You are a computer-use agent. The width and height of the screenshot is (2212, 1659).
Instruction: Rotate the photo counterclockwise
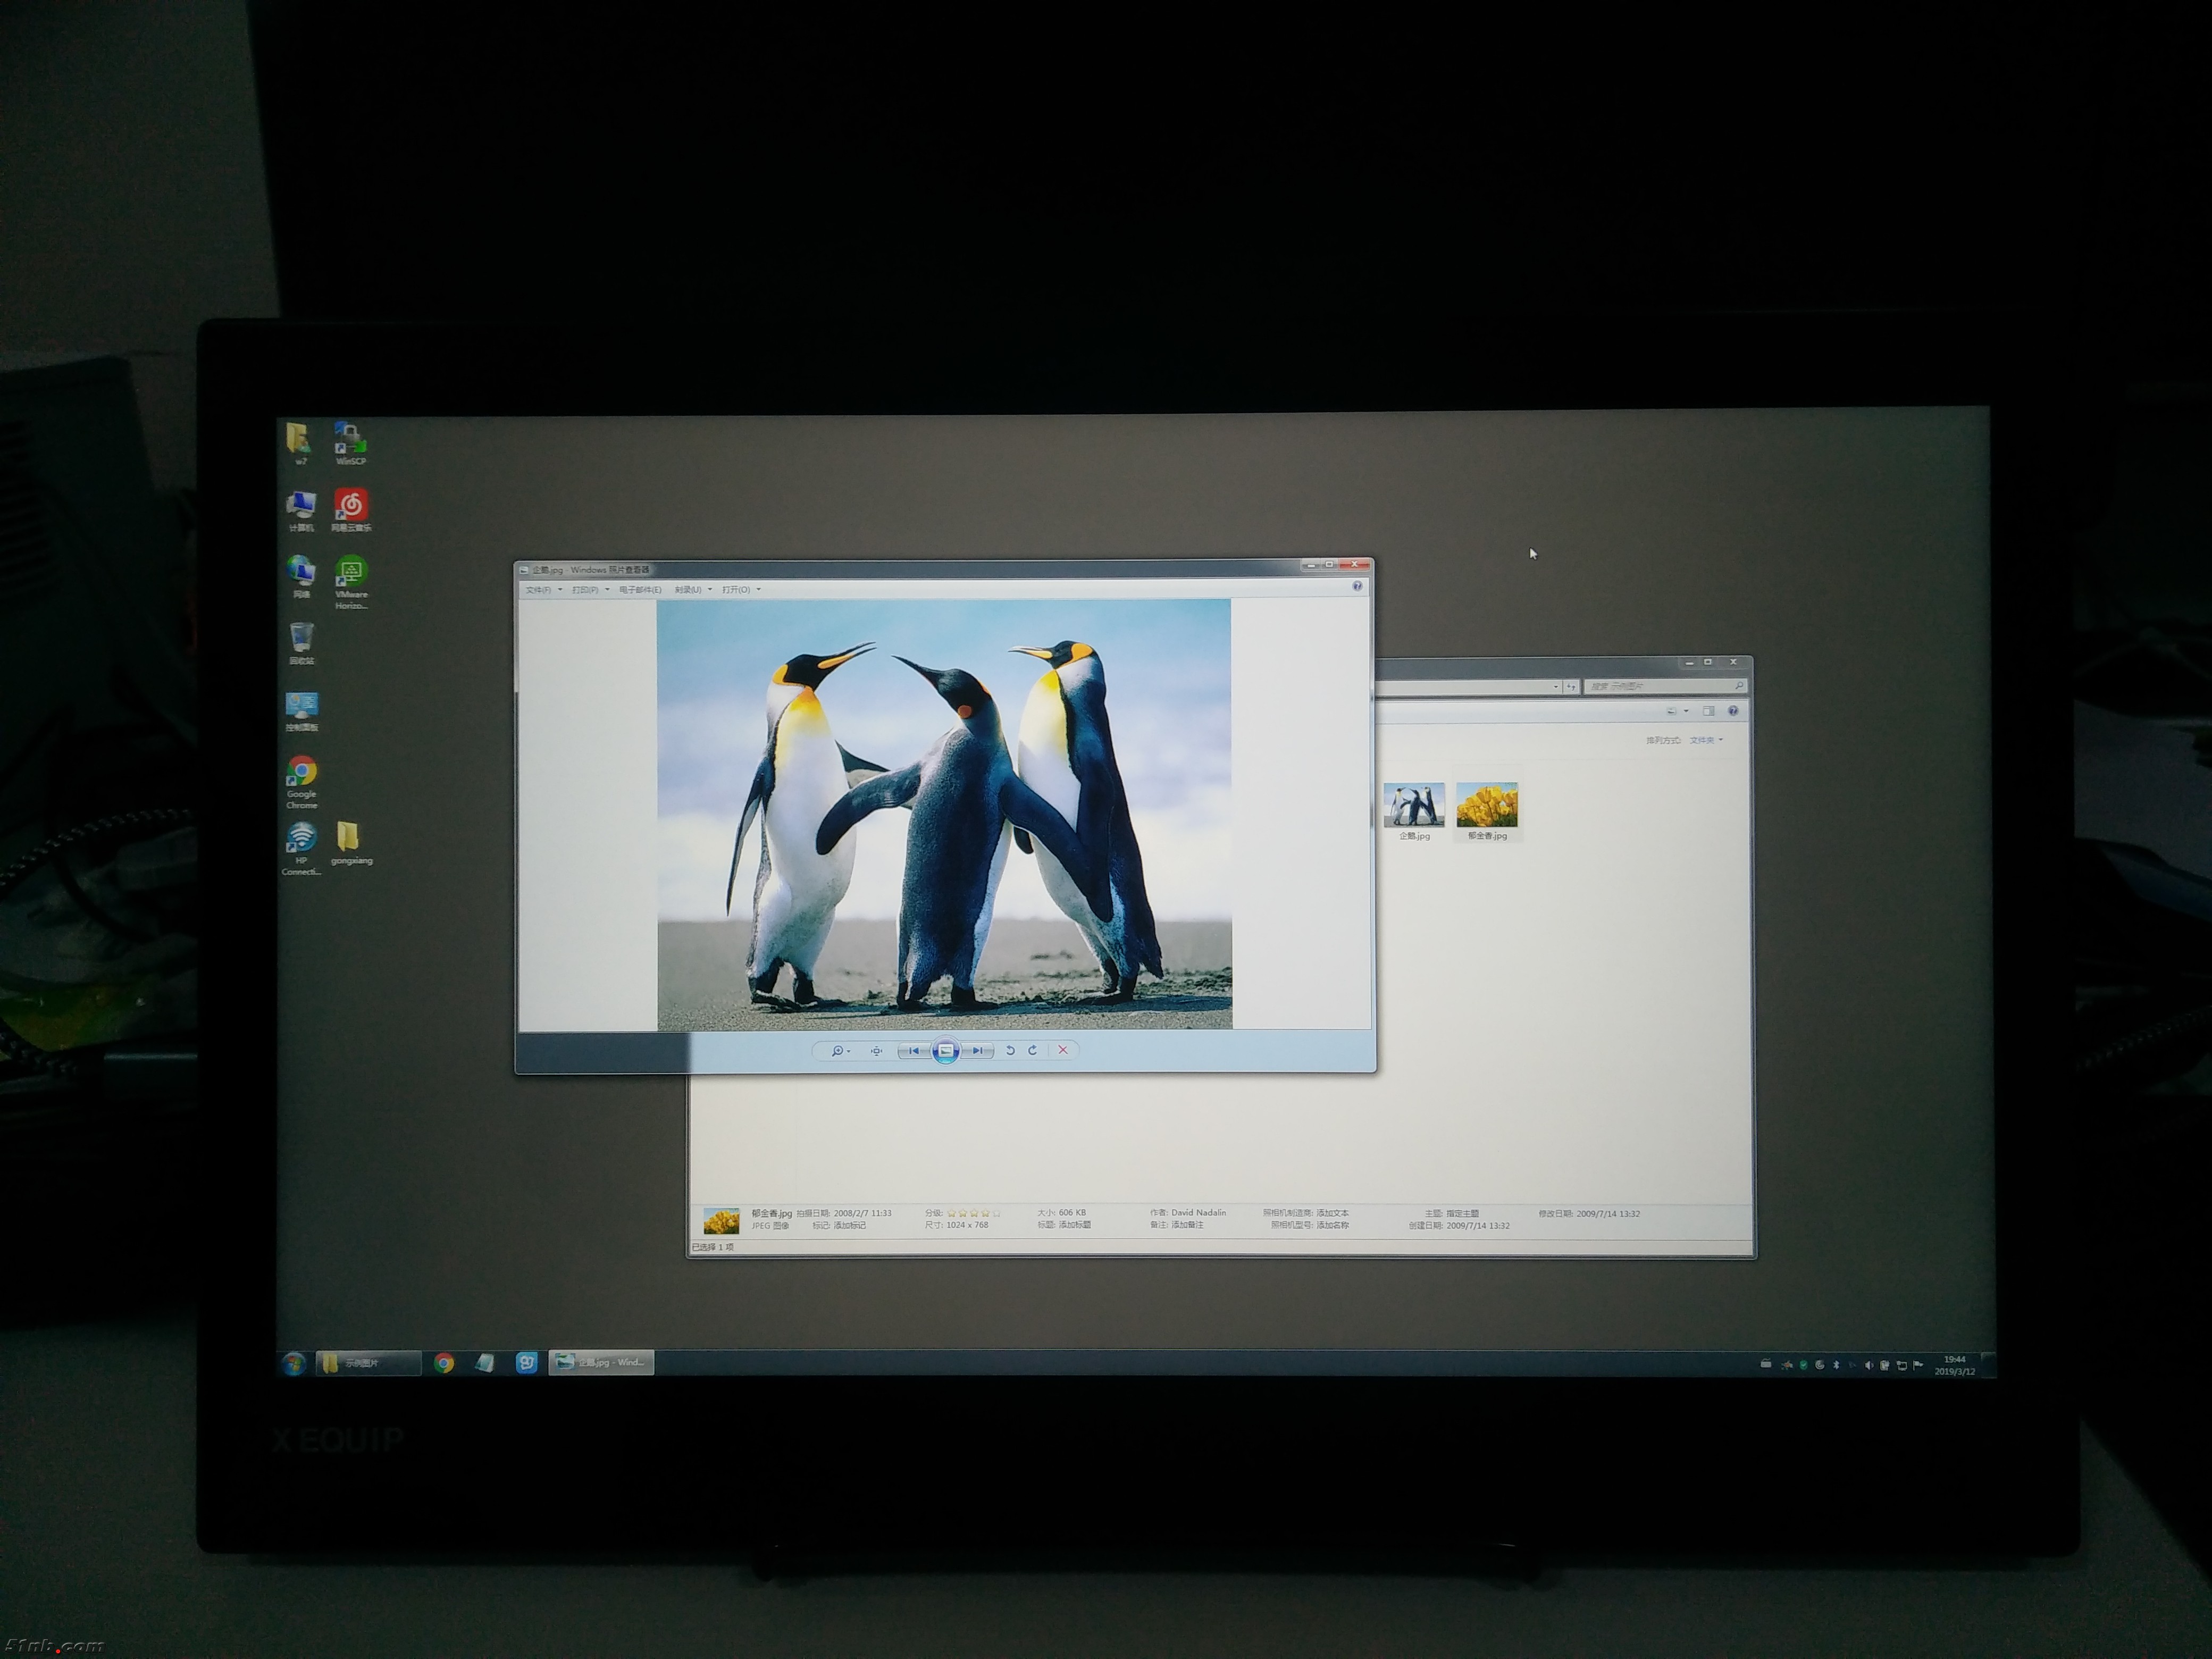(1010, 1050)
